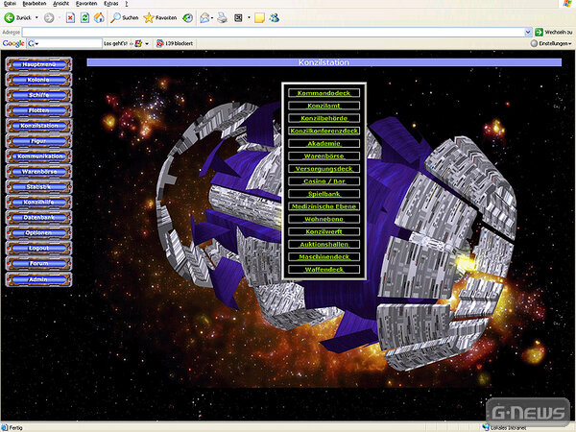The height and width of the screenshot is (432, 576).
Task: Open Google toolbar Einstellungen settings
Action: pyautogui.click(x=552, y=43)
